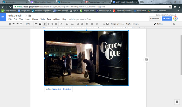This screenshot has width=182, height=107.
Task: Open the Table menu
Action: [x=49, y=19]
